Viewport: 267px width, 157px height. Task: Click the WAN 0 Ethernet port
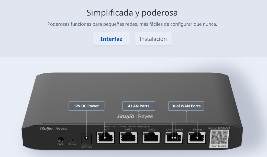[x=197, y=138]
